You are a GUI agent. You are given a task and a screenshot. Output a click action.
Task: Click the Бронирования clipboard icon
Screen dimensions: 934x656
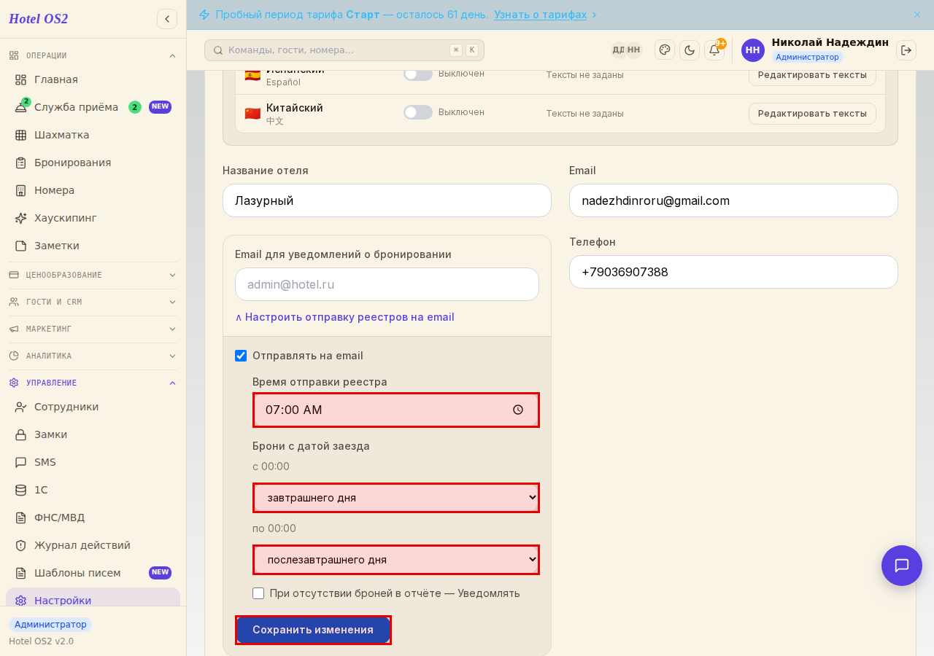click(20, 163)
